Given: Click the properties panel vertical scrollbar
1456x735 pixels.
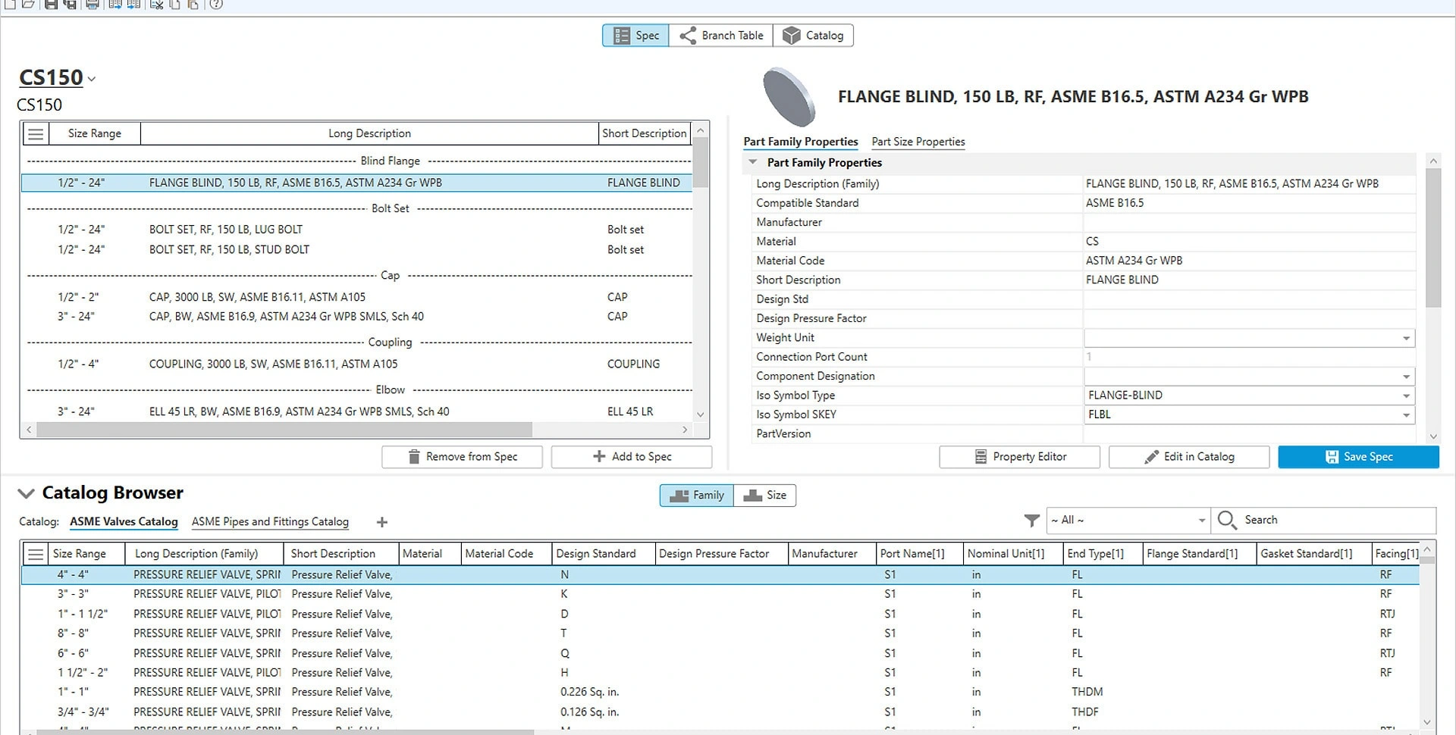Looking at the screenshot, I should 1432,237.
